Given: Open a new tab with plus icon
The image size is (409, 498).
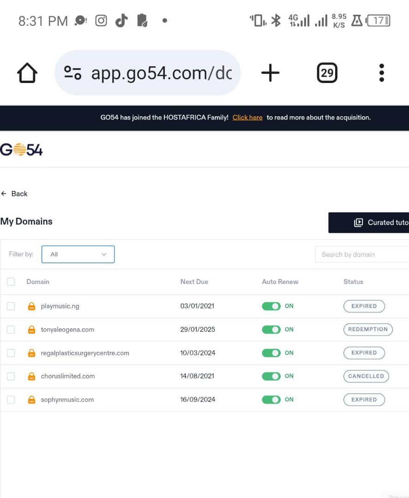Looking at the screenshot, I should tap(270, 73).
